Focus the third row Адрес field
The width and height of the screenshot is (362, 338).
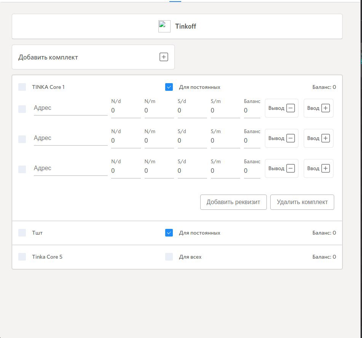tap(71, 168)
